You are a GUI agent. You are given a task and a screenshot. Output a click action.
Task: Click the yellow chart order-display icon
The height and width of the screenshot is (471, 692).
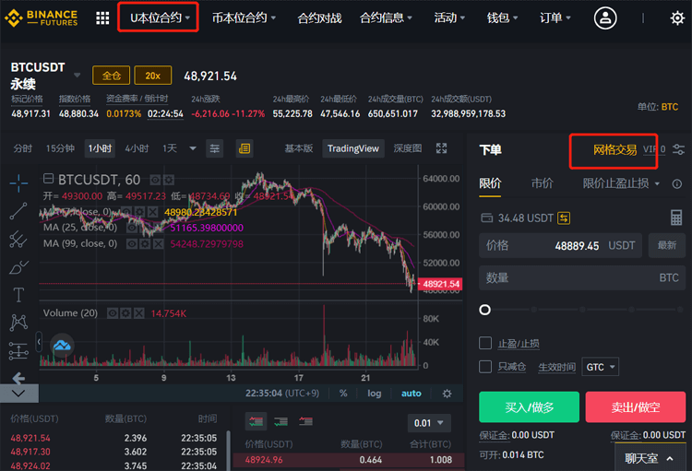click(x=245, y=148)
